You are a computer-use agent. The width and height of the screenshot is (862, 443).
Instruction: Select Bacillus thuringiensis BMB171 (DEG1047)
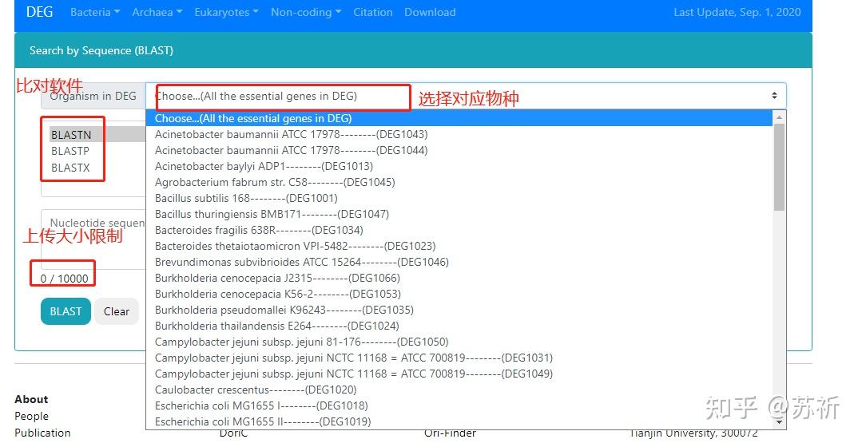(459, 214)
